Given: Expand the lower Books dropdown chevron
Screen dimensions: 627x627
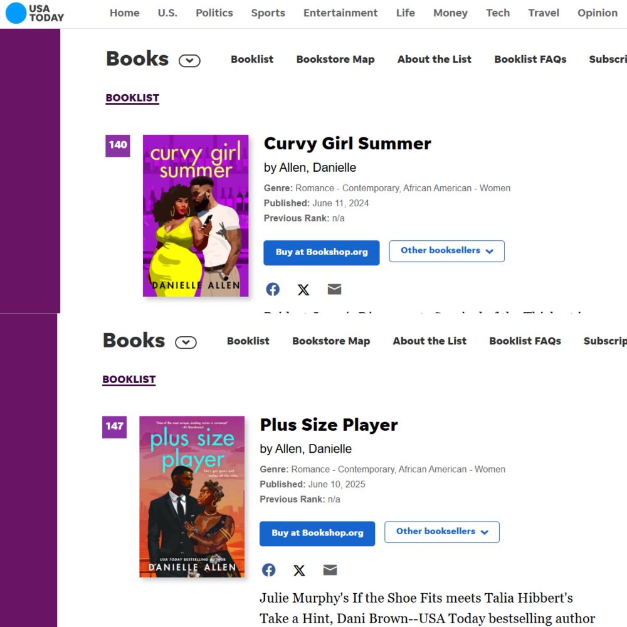Looking at the screenshot, I should click(x=186, y=342).
